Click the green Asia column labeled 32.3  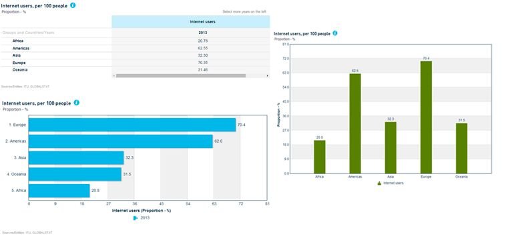click(x=391, y=148)
